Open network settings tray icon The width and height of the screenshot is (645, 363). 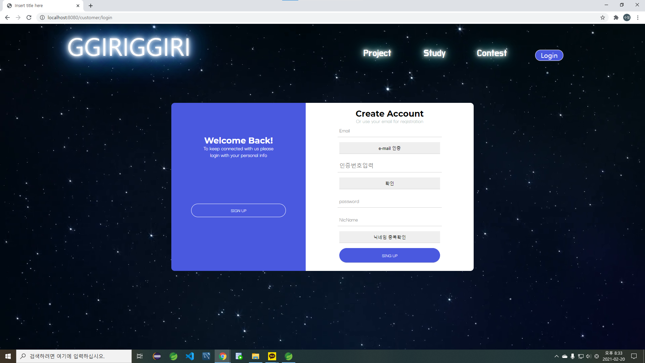coord(581,356)
